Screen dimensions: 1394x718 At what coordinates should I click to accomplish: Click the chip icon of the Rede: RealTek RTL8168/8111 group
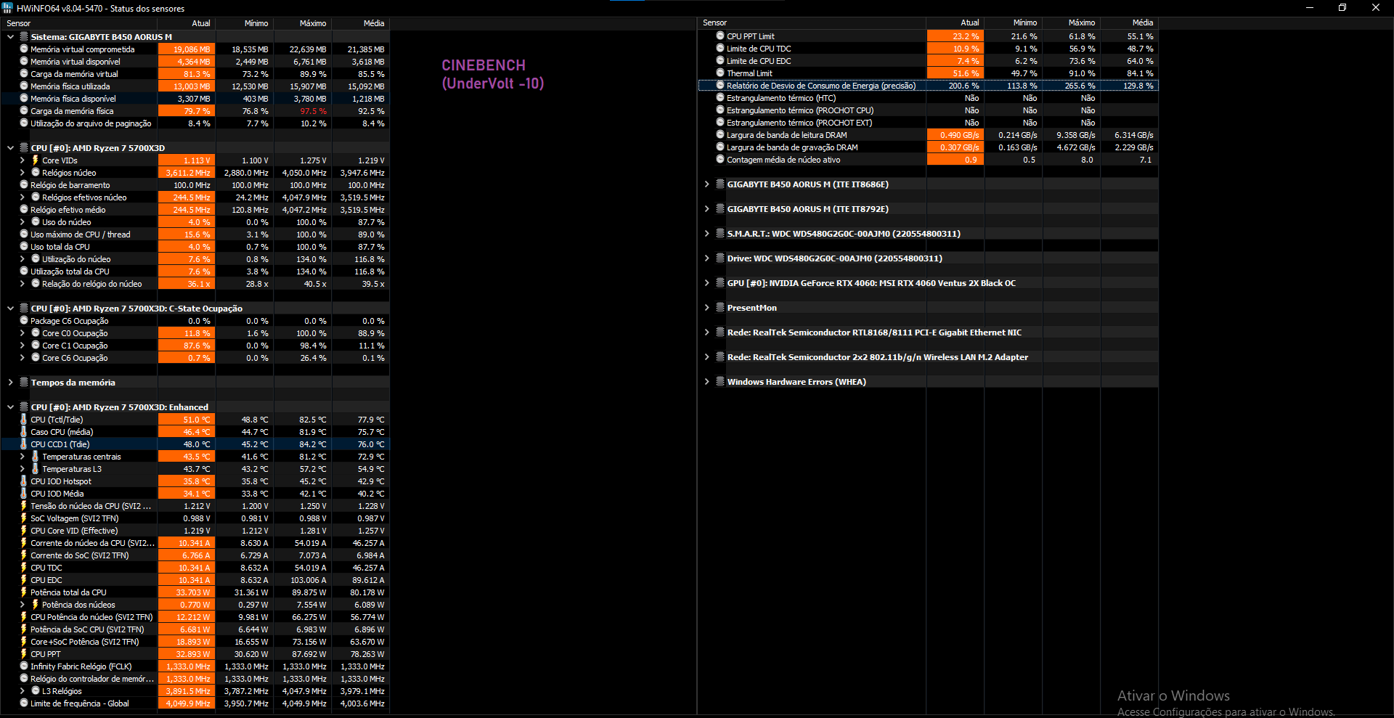[720, 333]
